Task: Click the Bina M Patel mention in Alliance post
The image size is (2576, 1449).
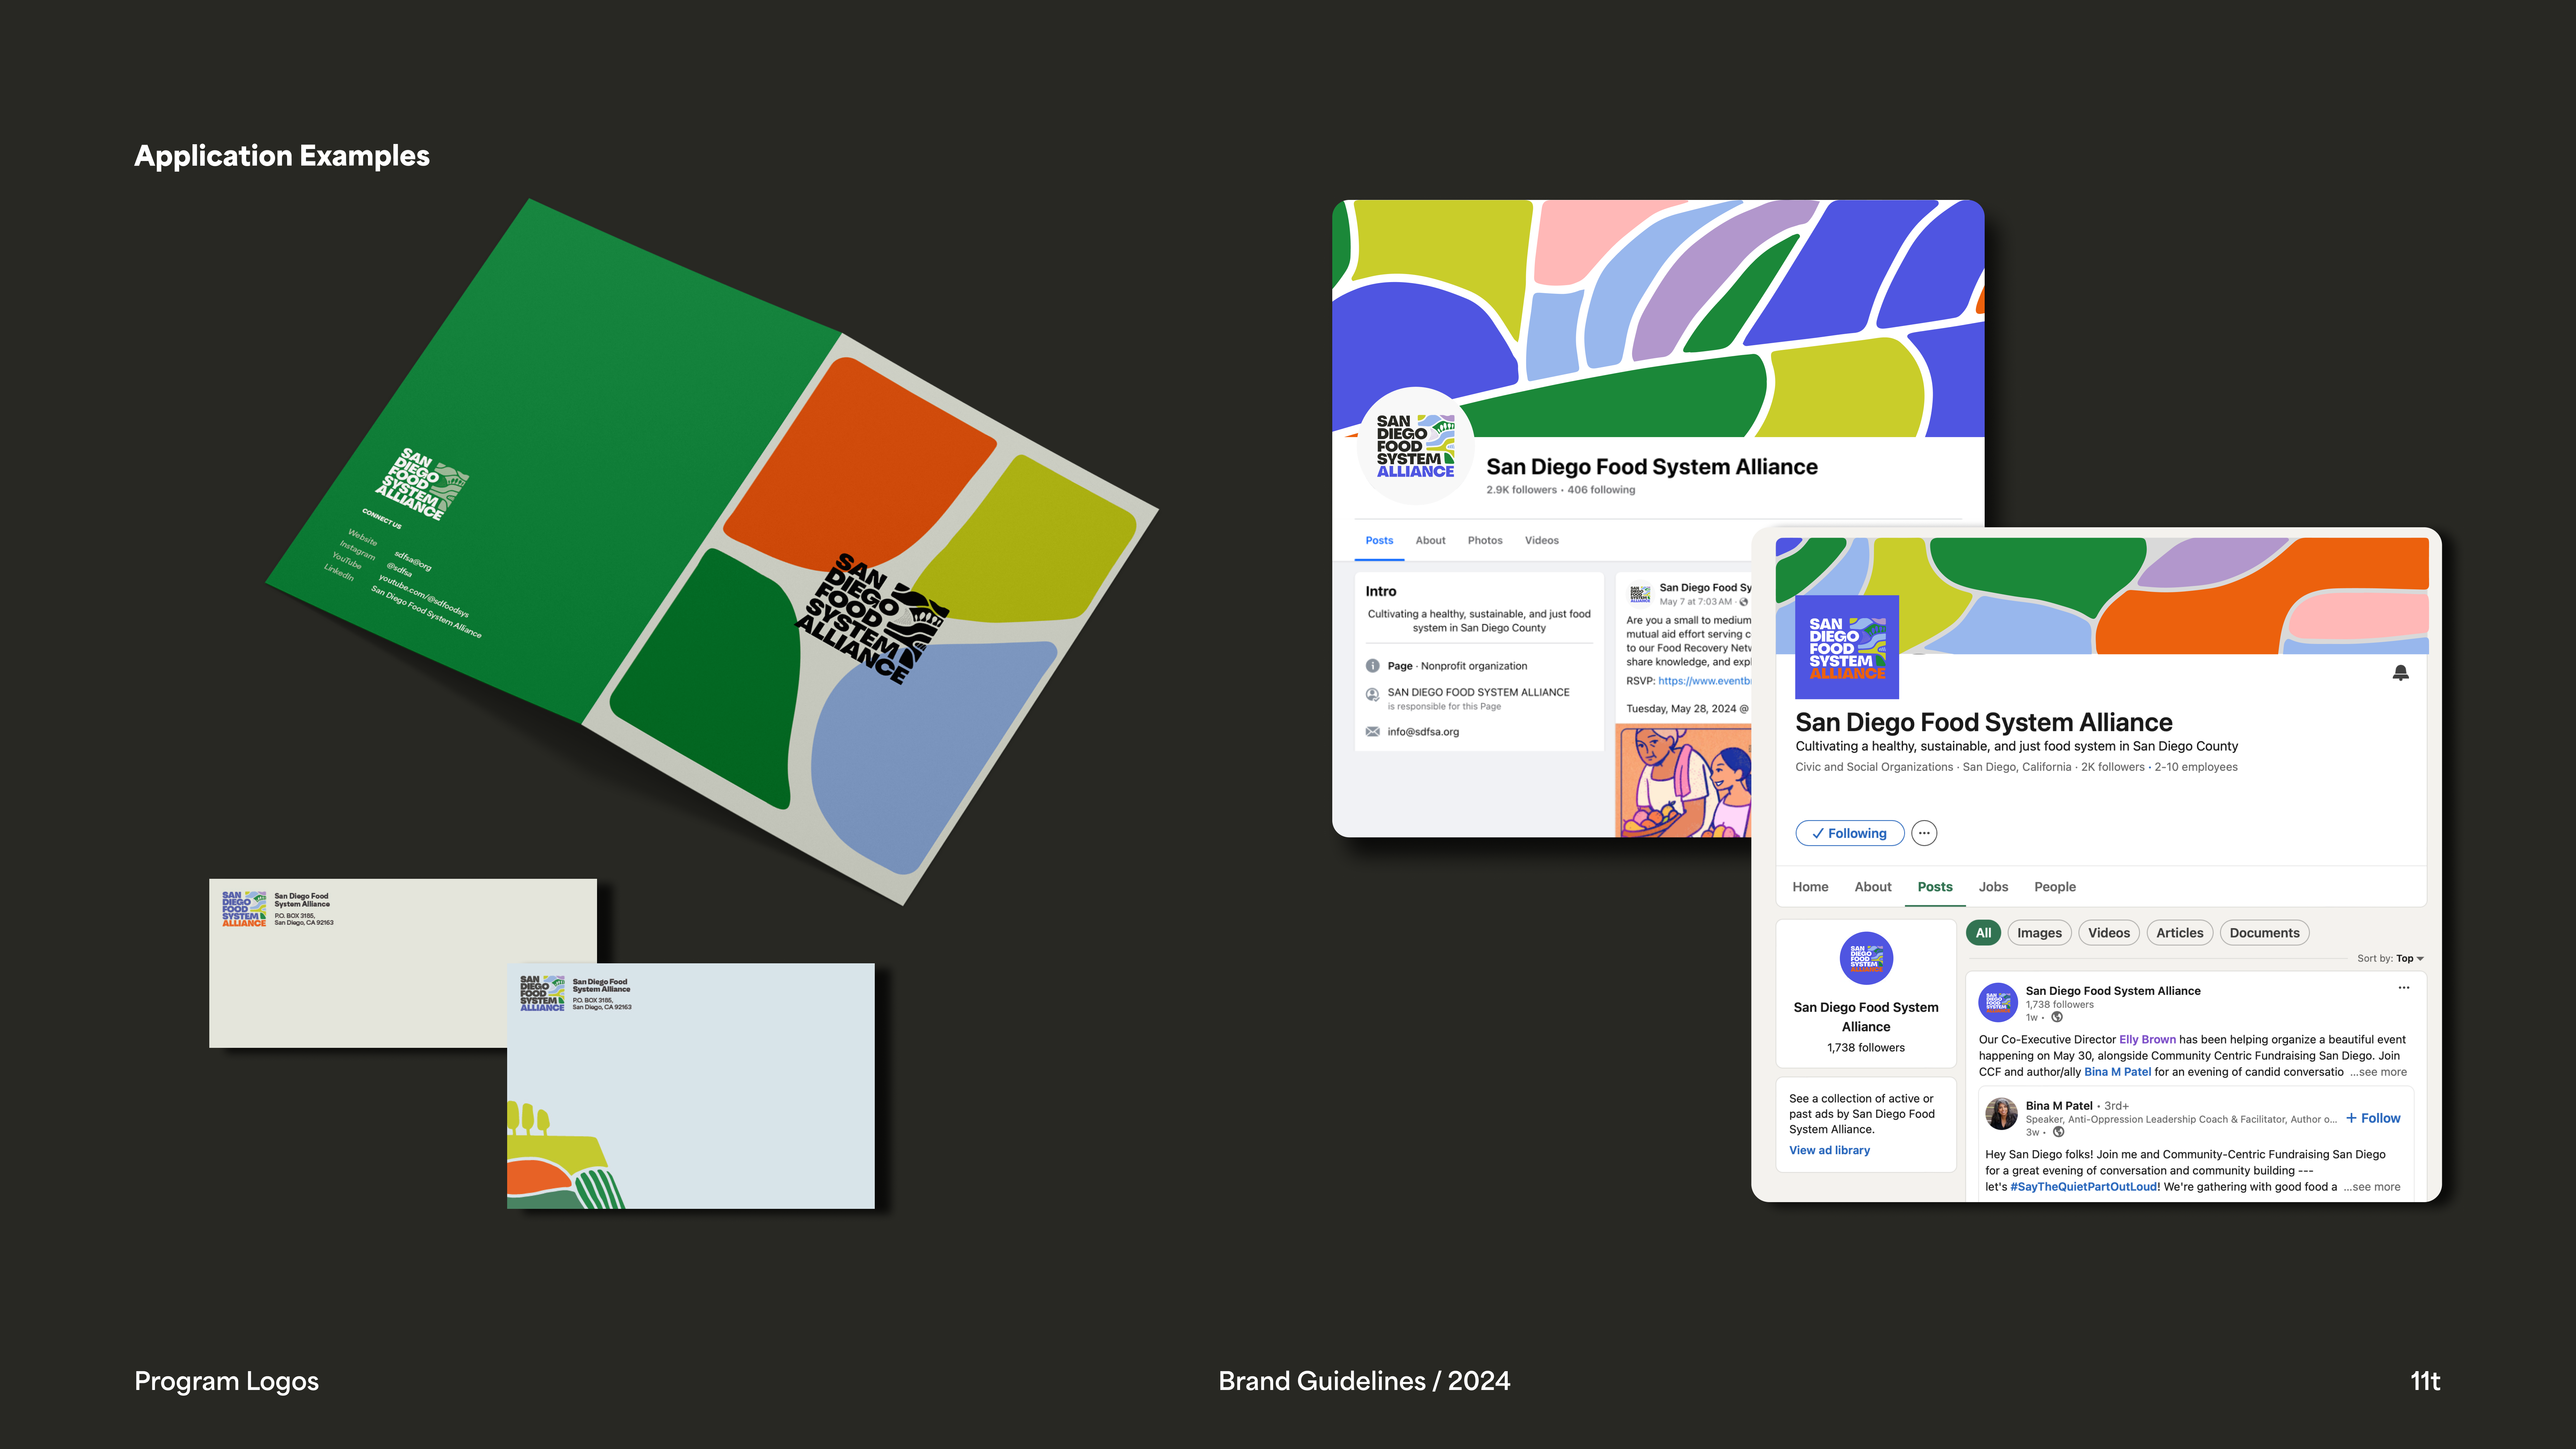Action: pos(2117,1072)
